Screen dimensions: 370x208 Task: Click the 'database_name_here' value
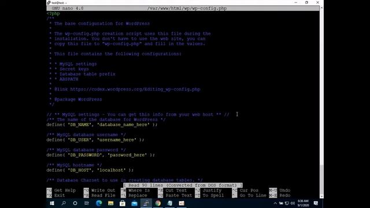tap(123, 125)
